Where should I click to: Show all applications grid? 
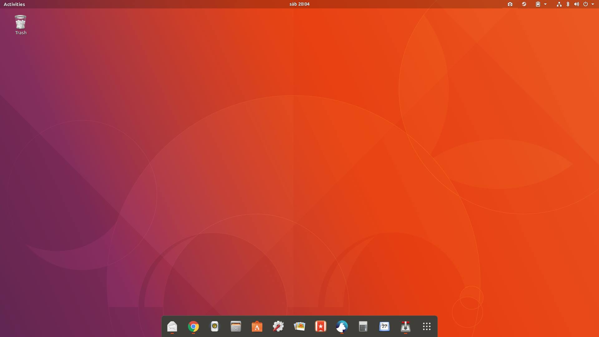[427, 326]
